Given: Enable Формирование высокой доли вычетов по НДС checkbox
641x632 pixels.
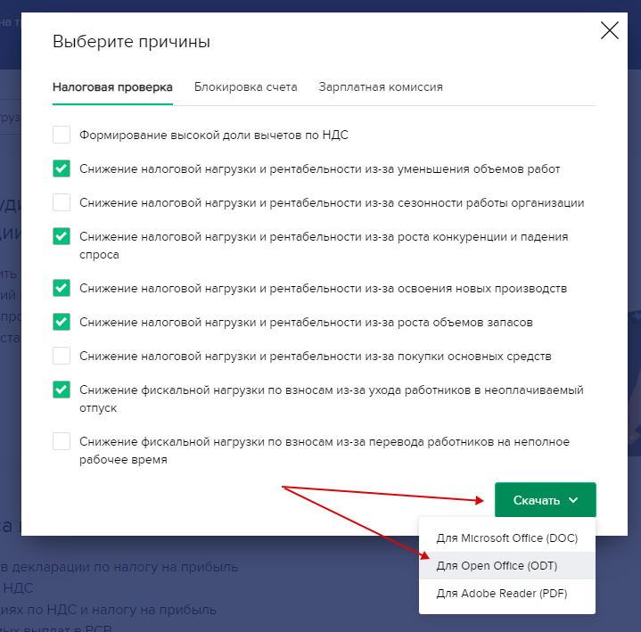Looking at the screenshot, I should 62,135.
